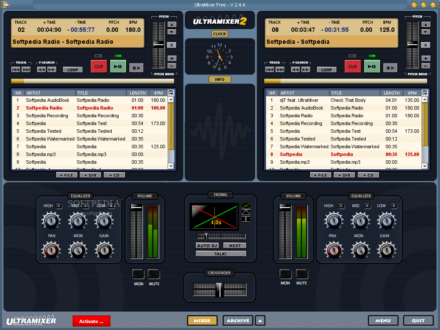Click left deck HIGH equalizer knob
The height and width of the screenshot is (330, 440).
click(51, 221)
